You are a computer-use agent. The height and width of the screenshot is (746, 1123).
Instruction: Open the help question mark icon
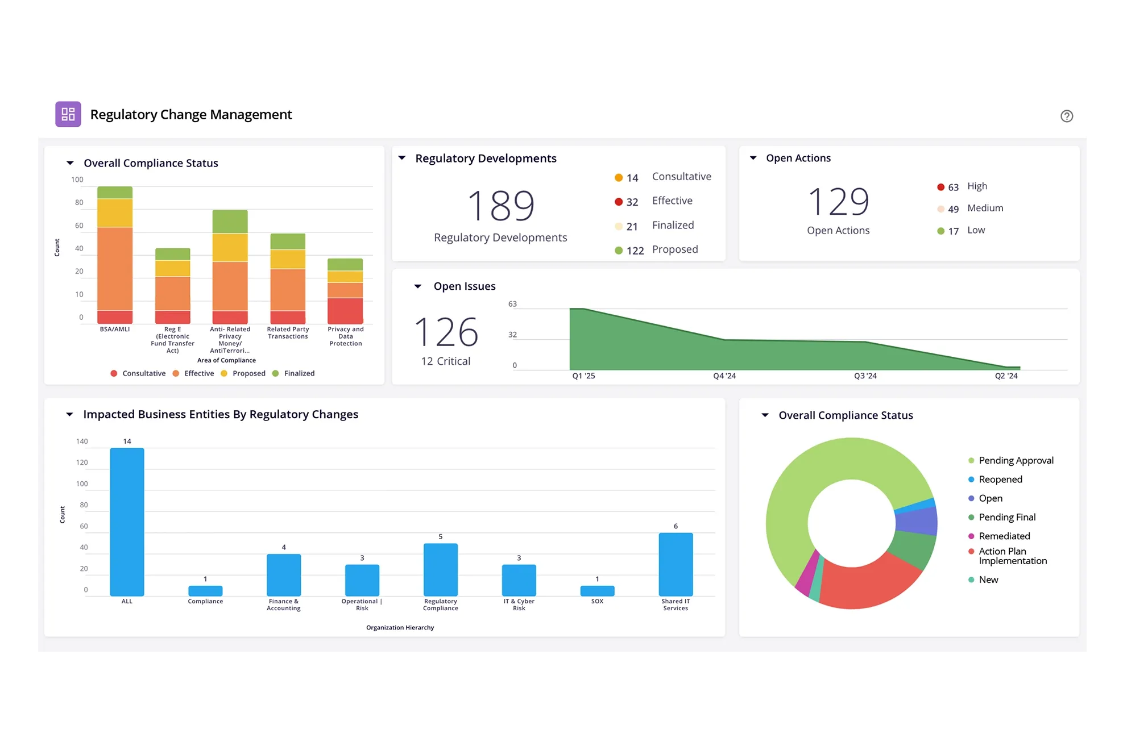(x=1067, y=116)
